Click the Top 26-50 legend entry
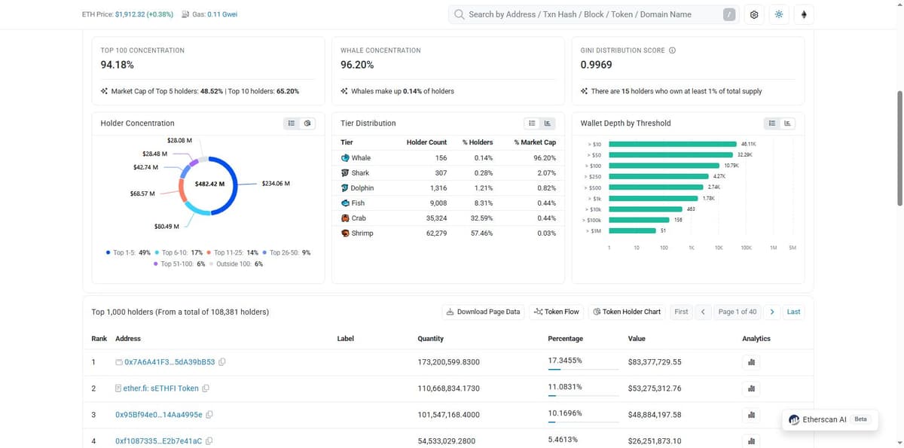Image resolution: width=904 pixels, height=448 pixels. [x=286, y=253]
